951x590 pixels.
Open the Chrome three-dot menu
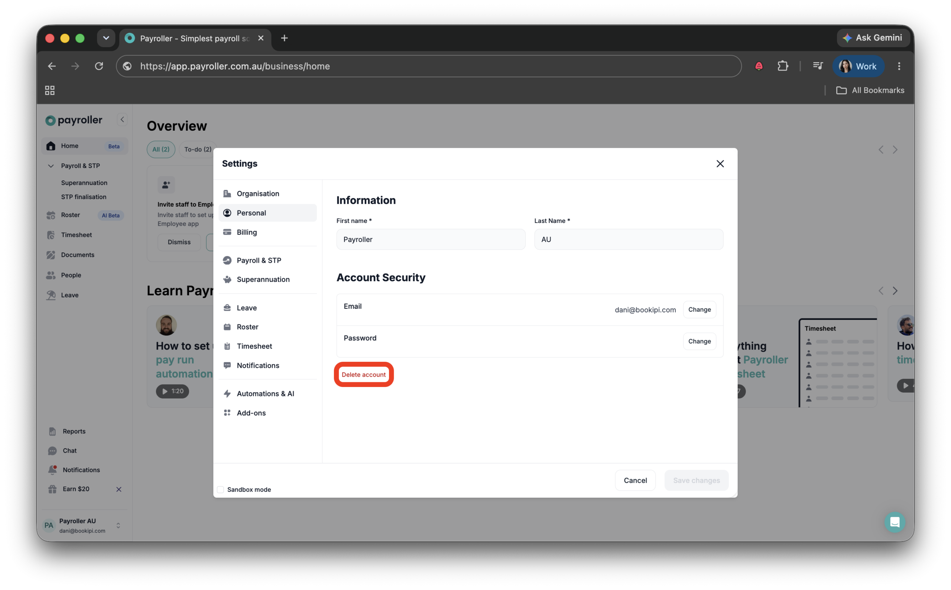click(899, 66)
